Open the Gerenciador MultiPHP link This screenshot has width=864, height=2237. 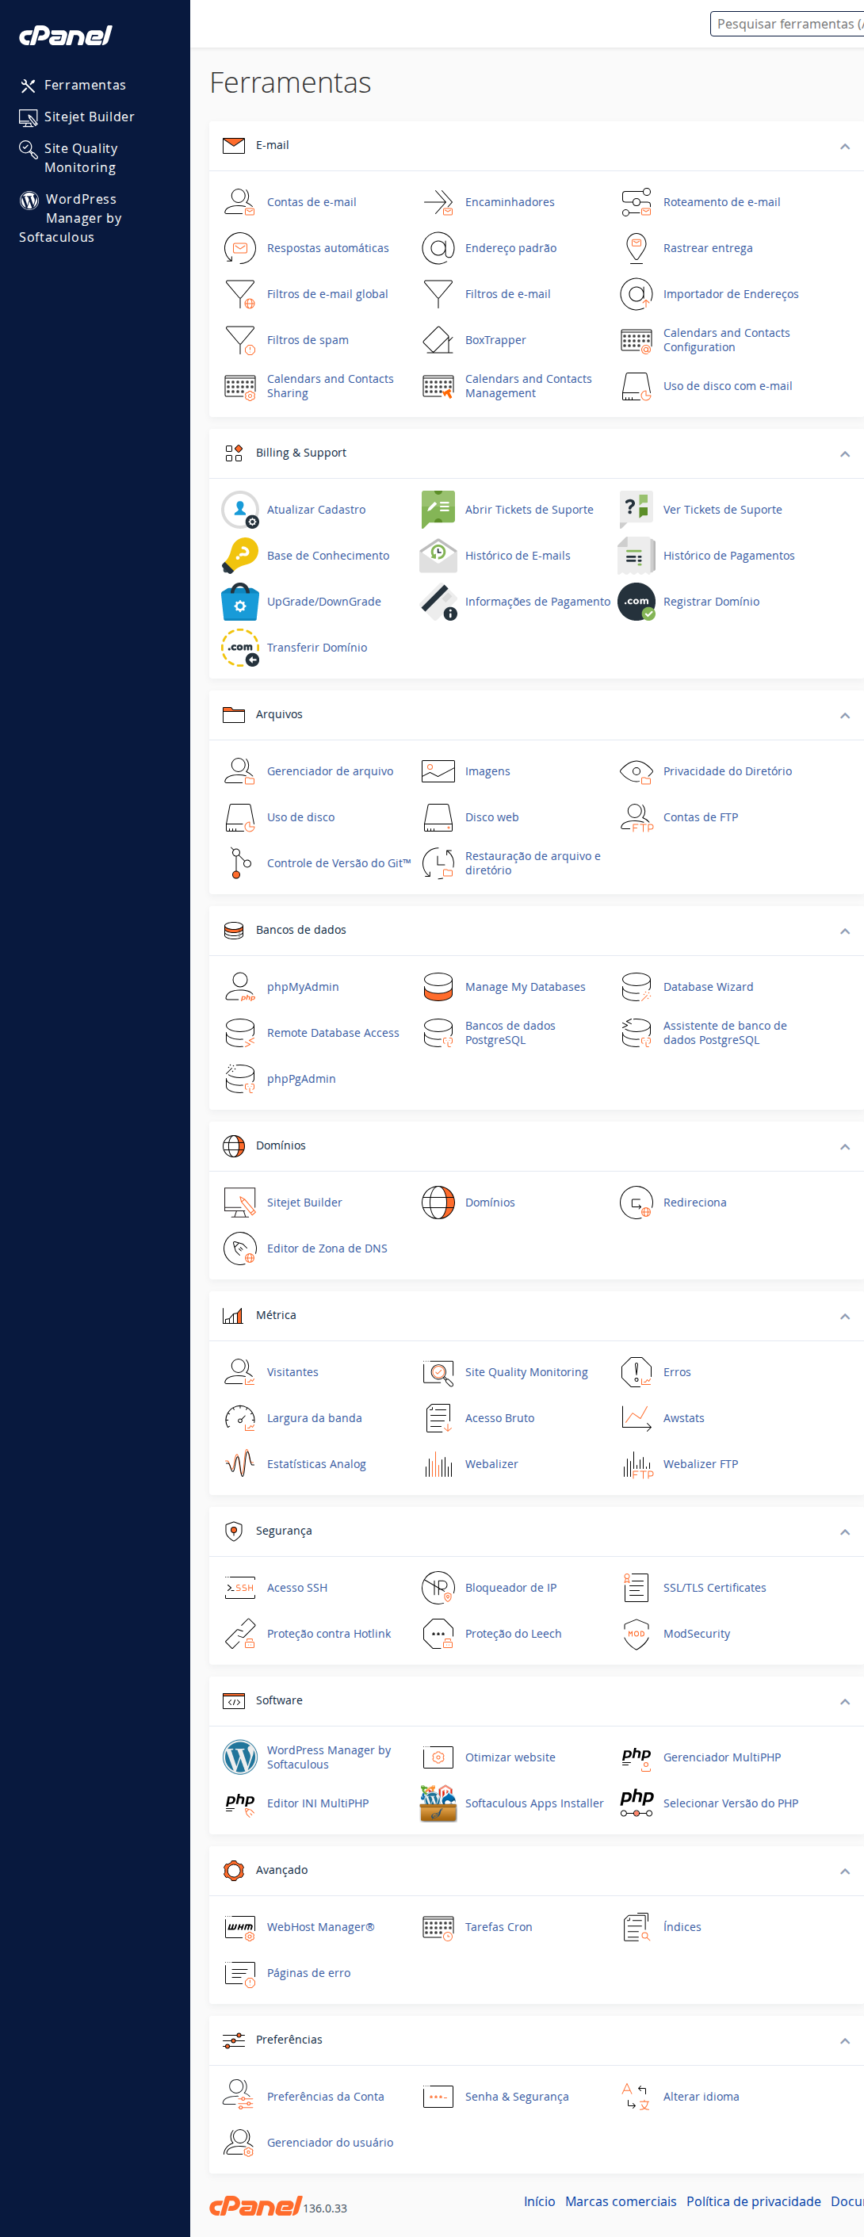pyautogui.click(x=721, y=1757)
